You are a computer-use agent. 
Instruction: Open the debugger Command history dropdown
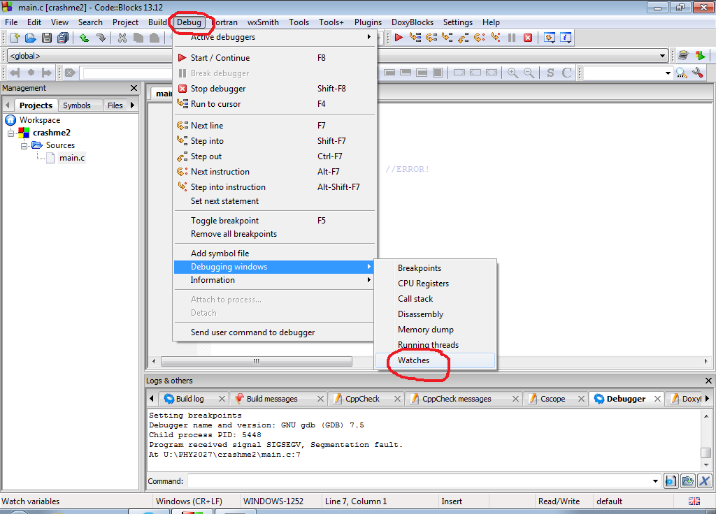tap(655, 481)
